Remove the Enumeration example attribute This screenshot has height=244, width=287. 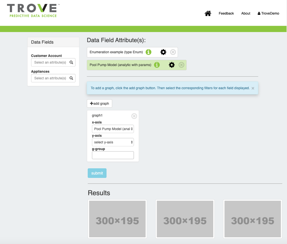(173, 52)
